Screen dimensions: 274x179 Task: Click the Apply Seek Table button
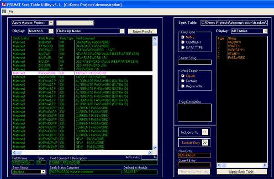point(242,172)
